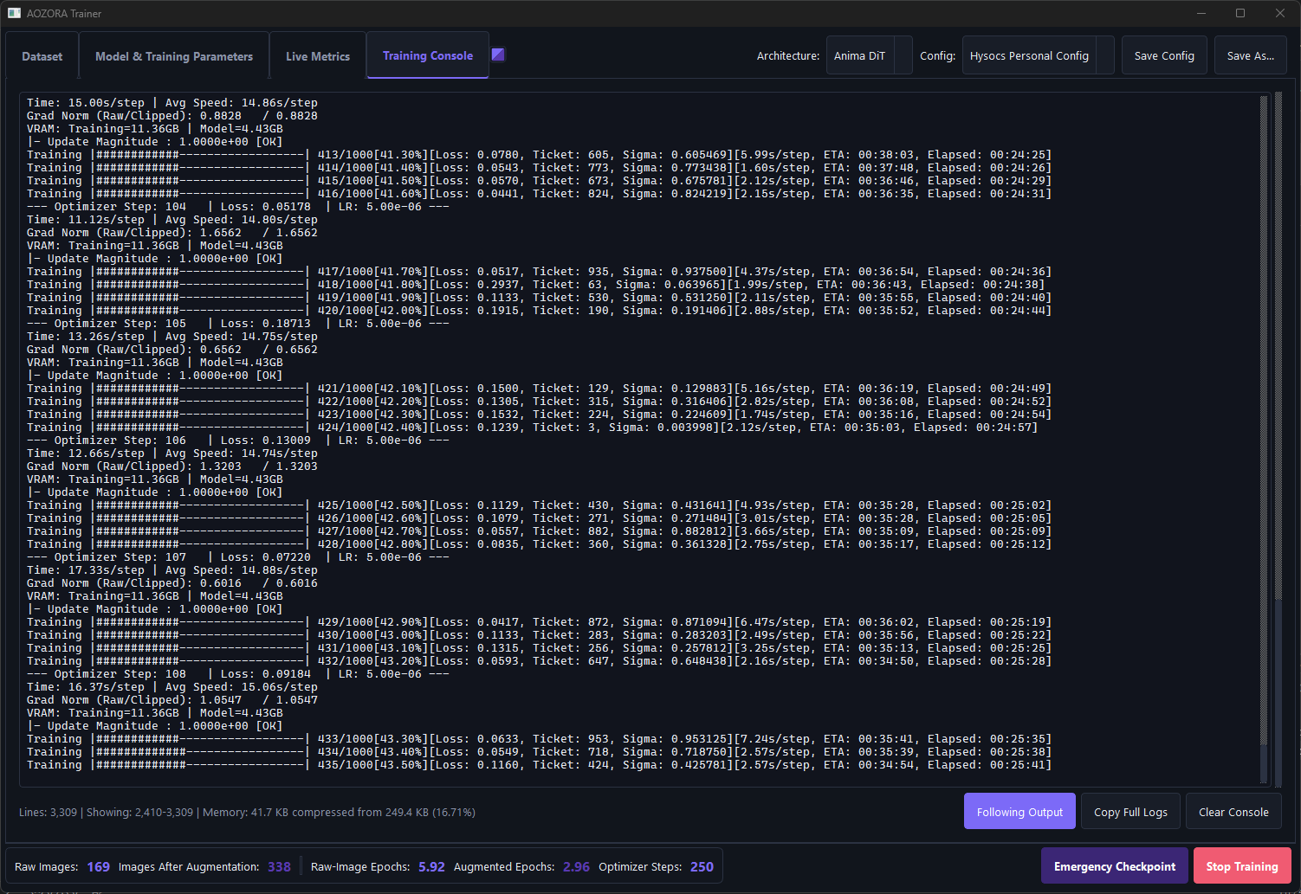This screenshot has width=1301, height=894.
Task: Click the log line 'Time: 17.33s/step'
Action: click(172, 570)
